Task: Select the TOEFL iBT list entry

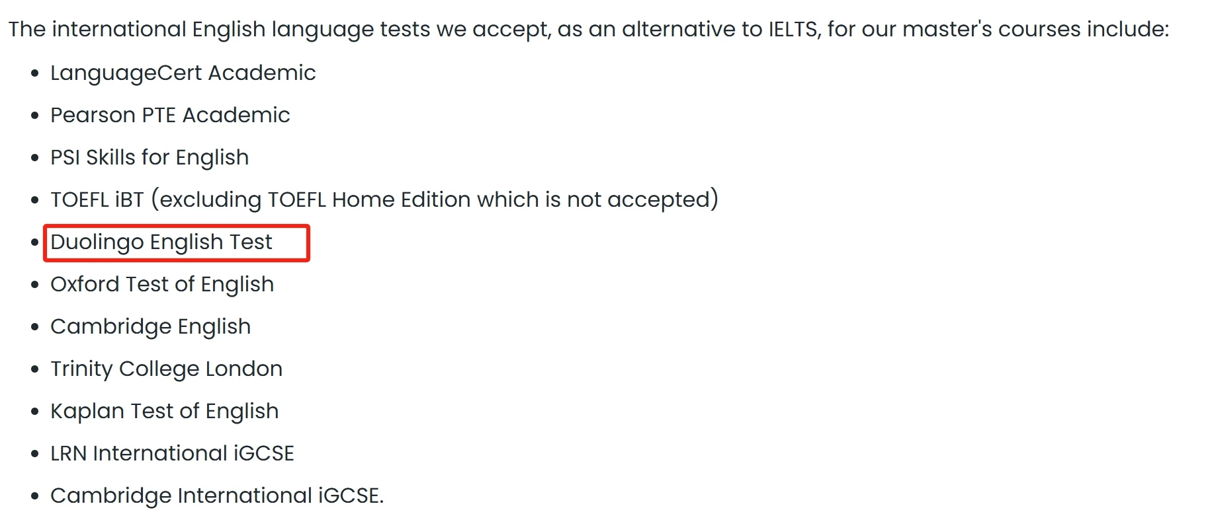Action: [384, 200]
